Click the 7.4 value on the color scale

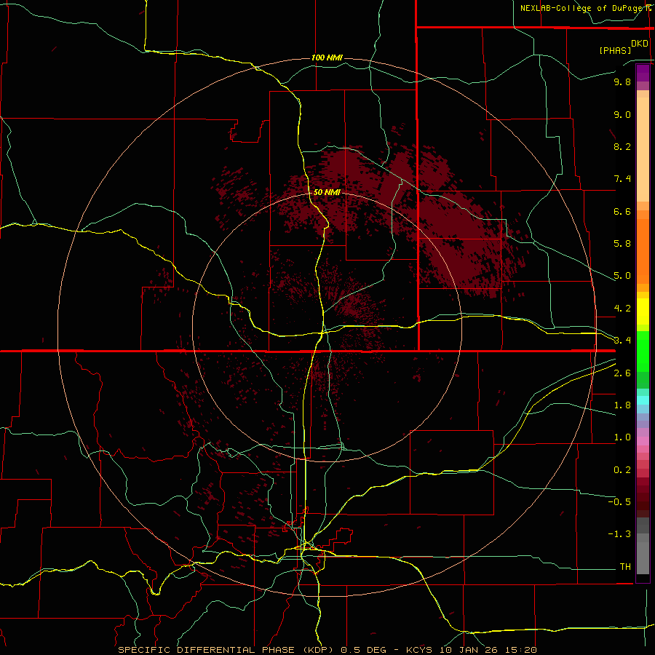622,179
